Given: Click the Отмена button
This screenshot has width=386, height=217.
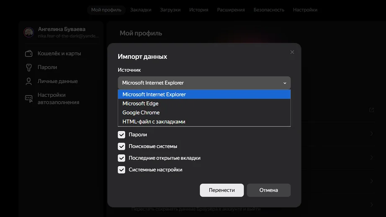Looking at the screenshot, I should tap(269, 190).
